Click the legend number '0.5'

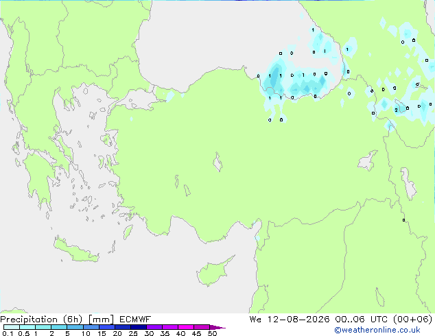tap(23, 333)
